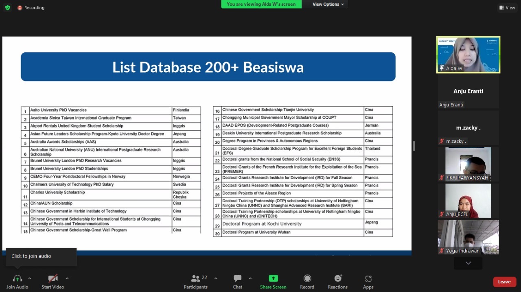Expand the video options arrow beside Start Video
The width and height of the screenshot is (521, 292).
67,278
